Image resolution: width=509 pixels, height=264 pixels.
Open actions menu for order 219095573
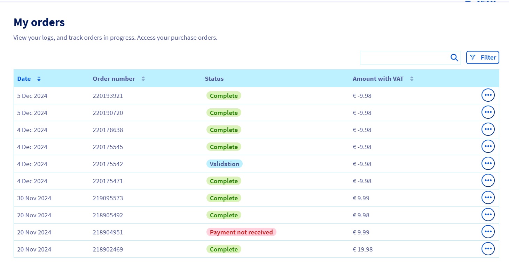click(488, 197)
